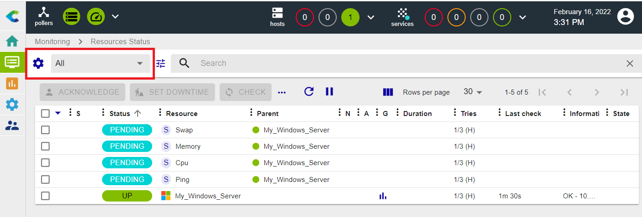Open the pollers status icon
Screen dimensions: 642x217
pyautogui.click(x=44, y=16)
